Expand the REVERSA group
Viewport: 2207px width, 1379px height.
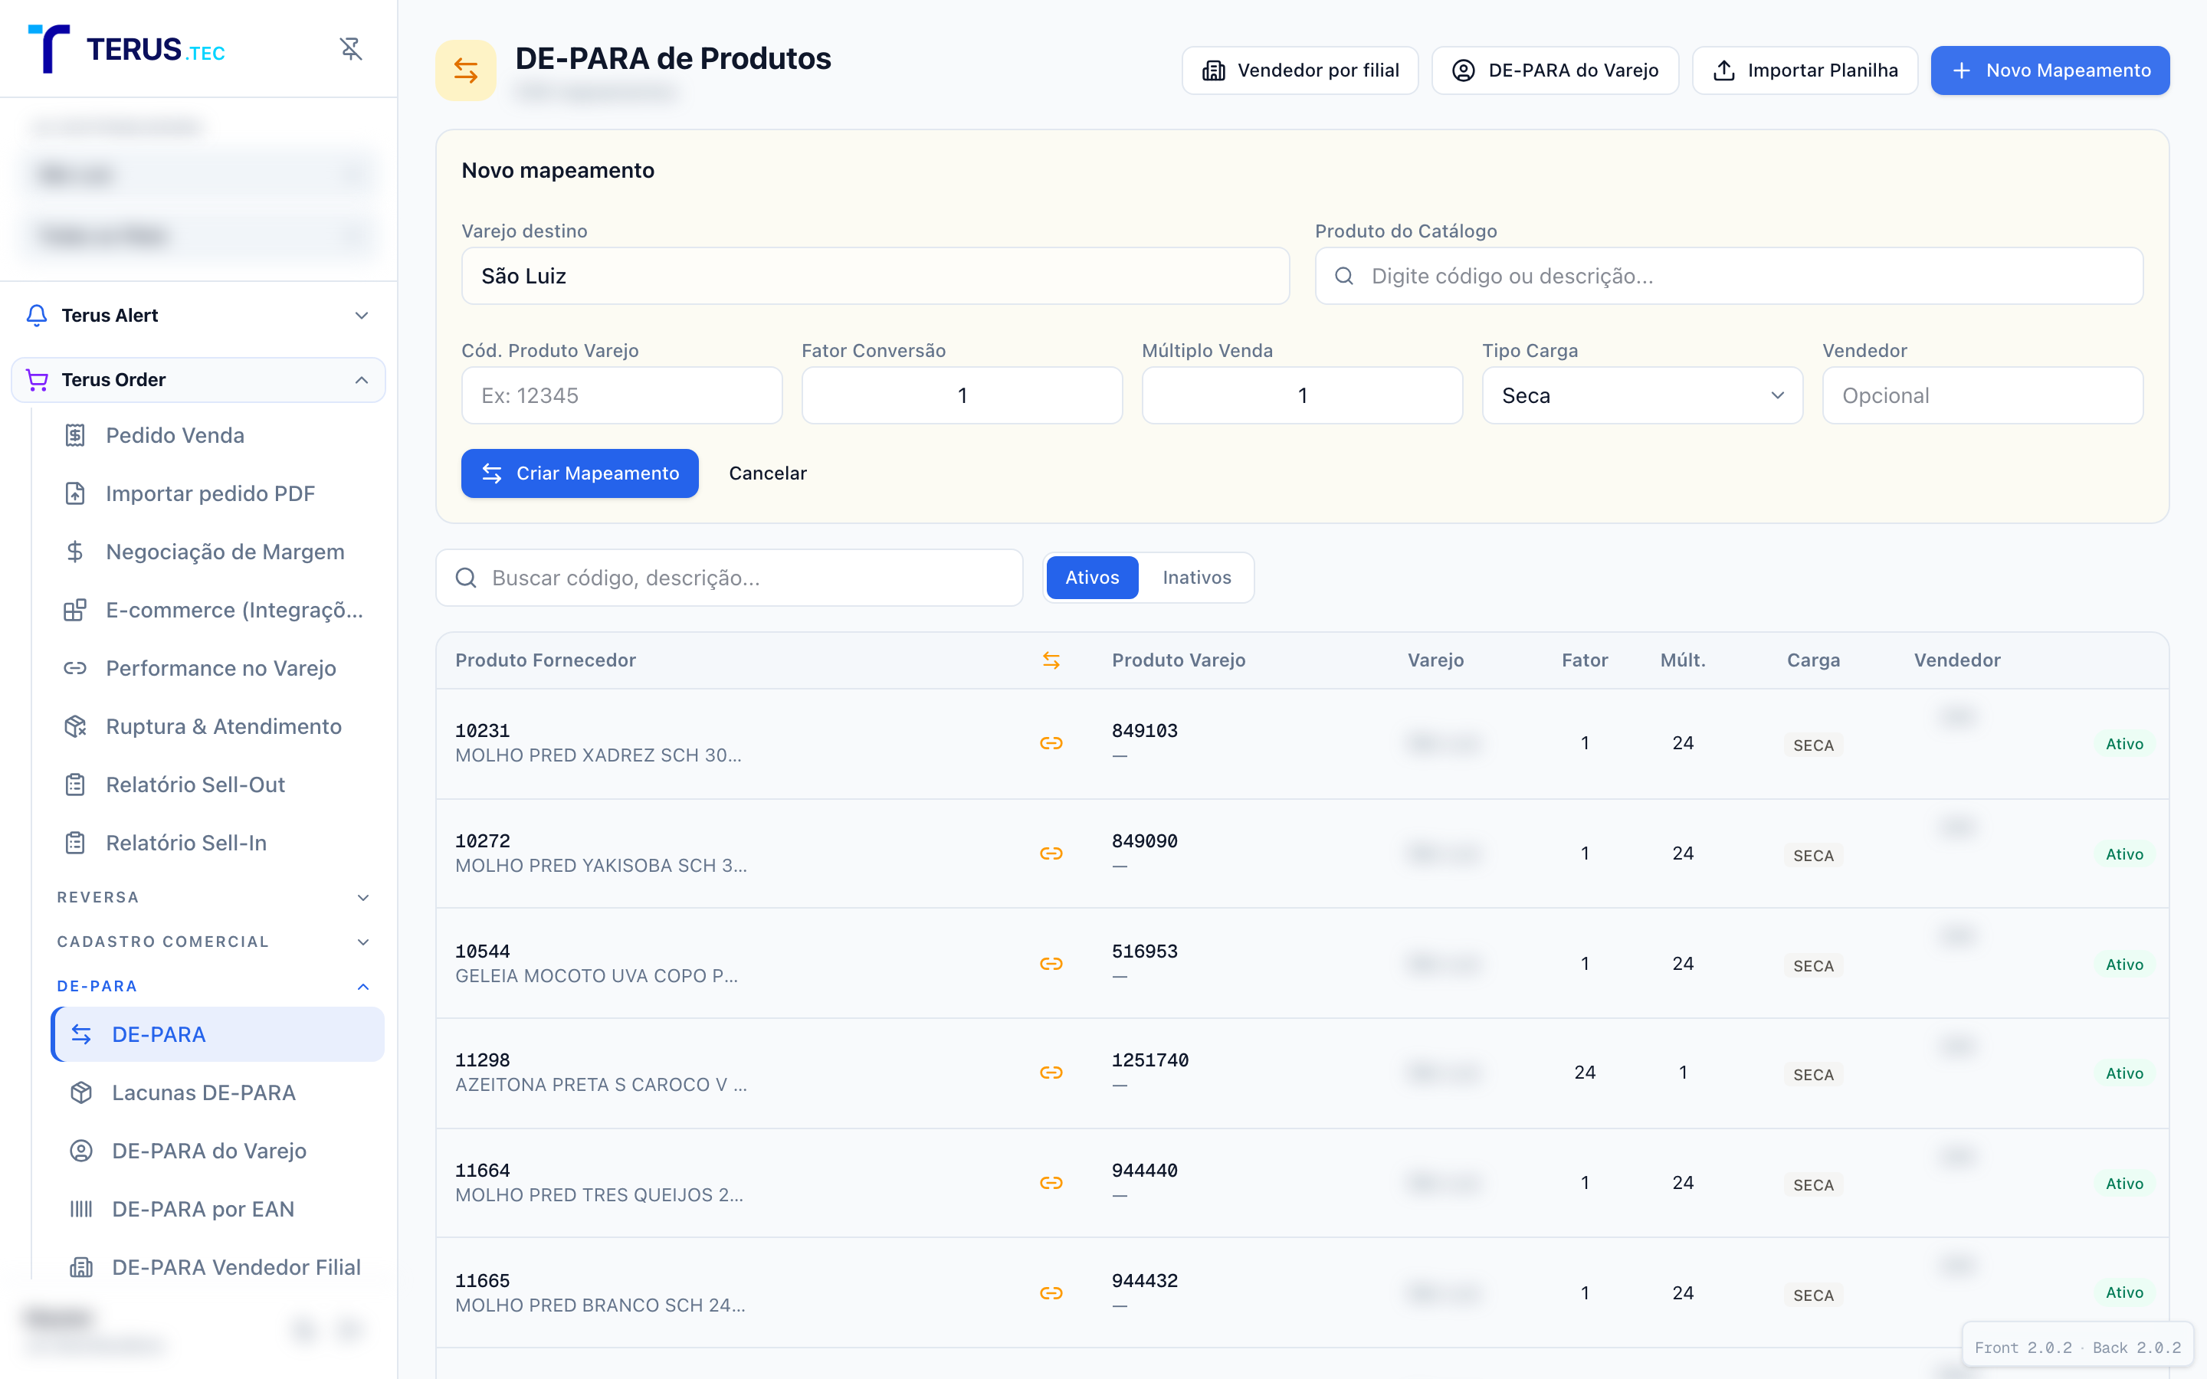click(363, 897)
